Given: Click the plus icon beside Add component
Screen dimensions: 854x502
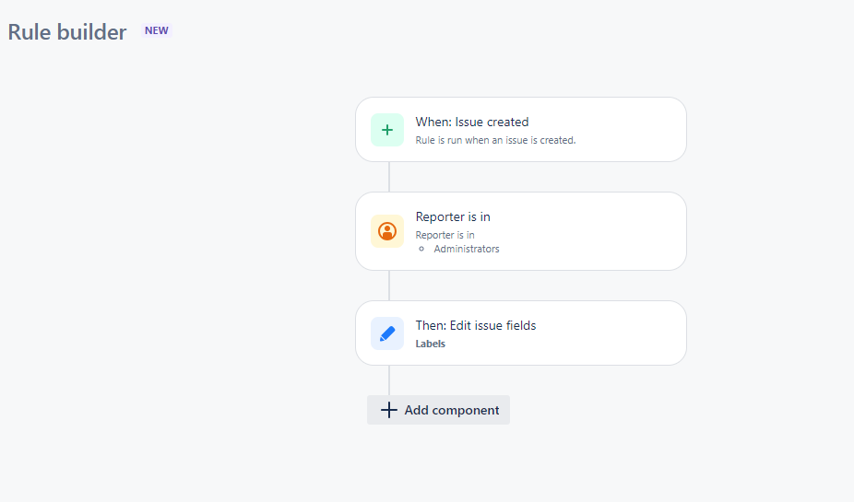Looking at the screenshot, I should (389, 410).
